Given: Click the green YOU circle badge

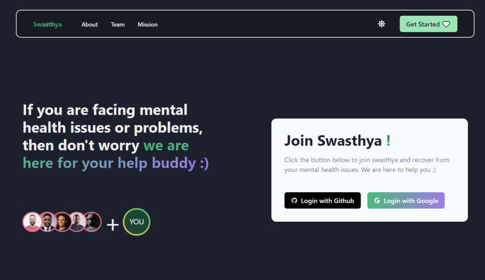Looking at the screenshot, I should [x=136, y=222].
